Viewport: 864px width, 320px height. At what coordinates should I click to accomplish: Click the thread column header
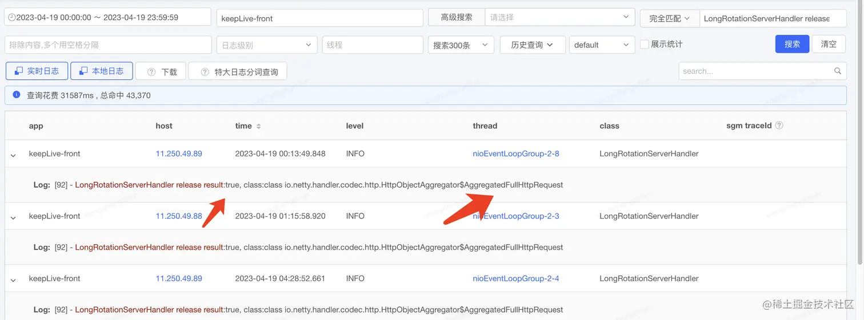click(485, 126)
